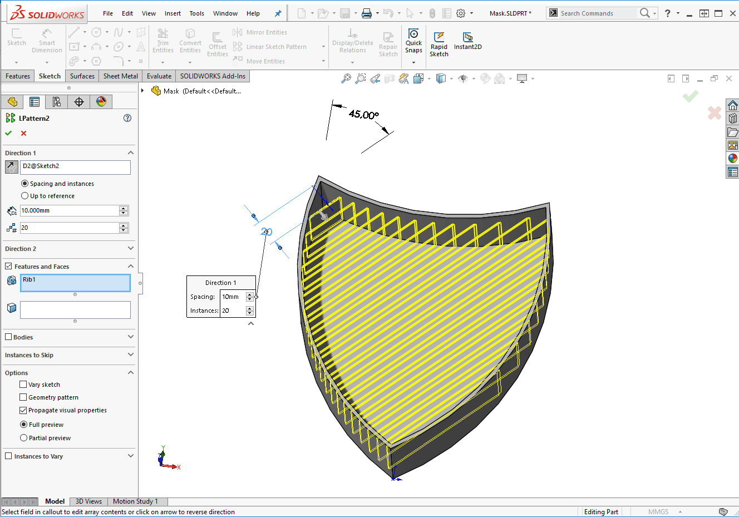Choose Partial preview radio button

pyautogui.click(x=24, y=438)
